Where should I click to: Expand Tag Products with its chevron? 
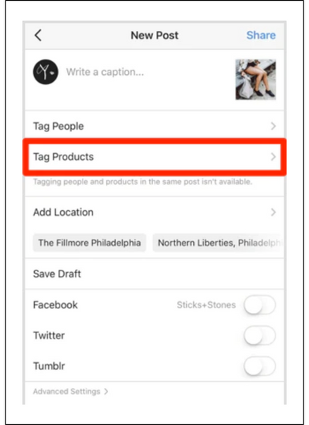click(273, 157)
